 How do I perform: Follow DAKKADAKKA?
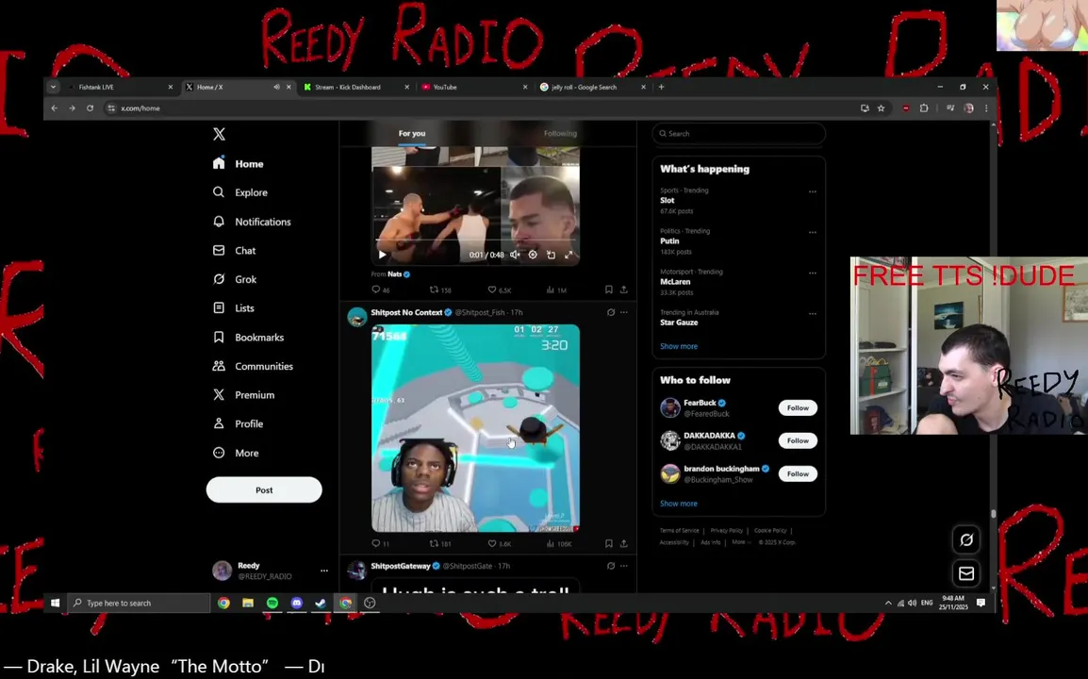pyautogui.click(x=798, y=440)
